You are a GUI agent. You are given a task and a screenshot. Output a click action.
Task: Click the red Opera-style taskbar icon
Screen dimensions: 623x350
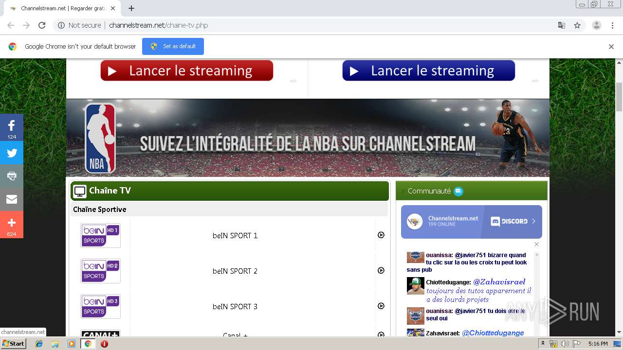coord(104,344)
